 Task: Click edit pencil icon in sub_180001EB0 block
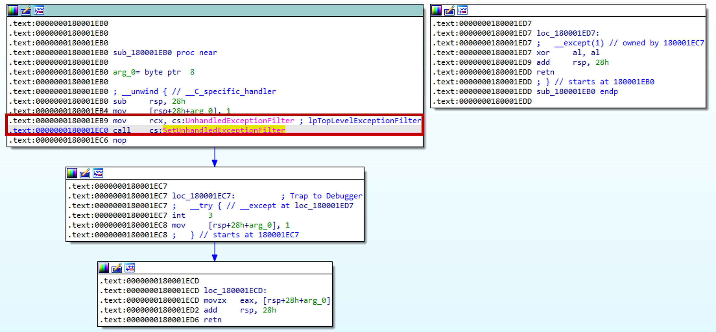click(26, 11)
